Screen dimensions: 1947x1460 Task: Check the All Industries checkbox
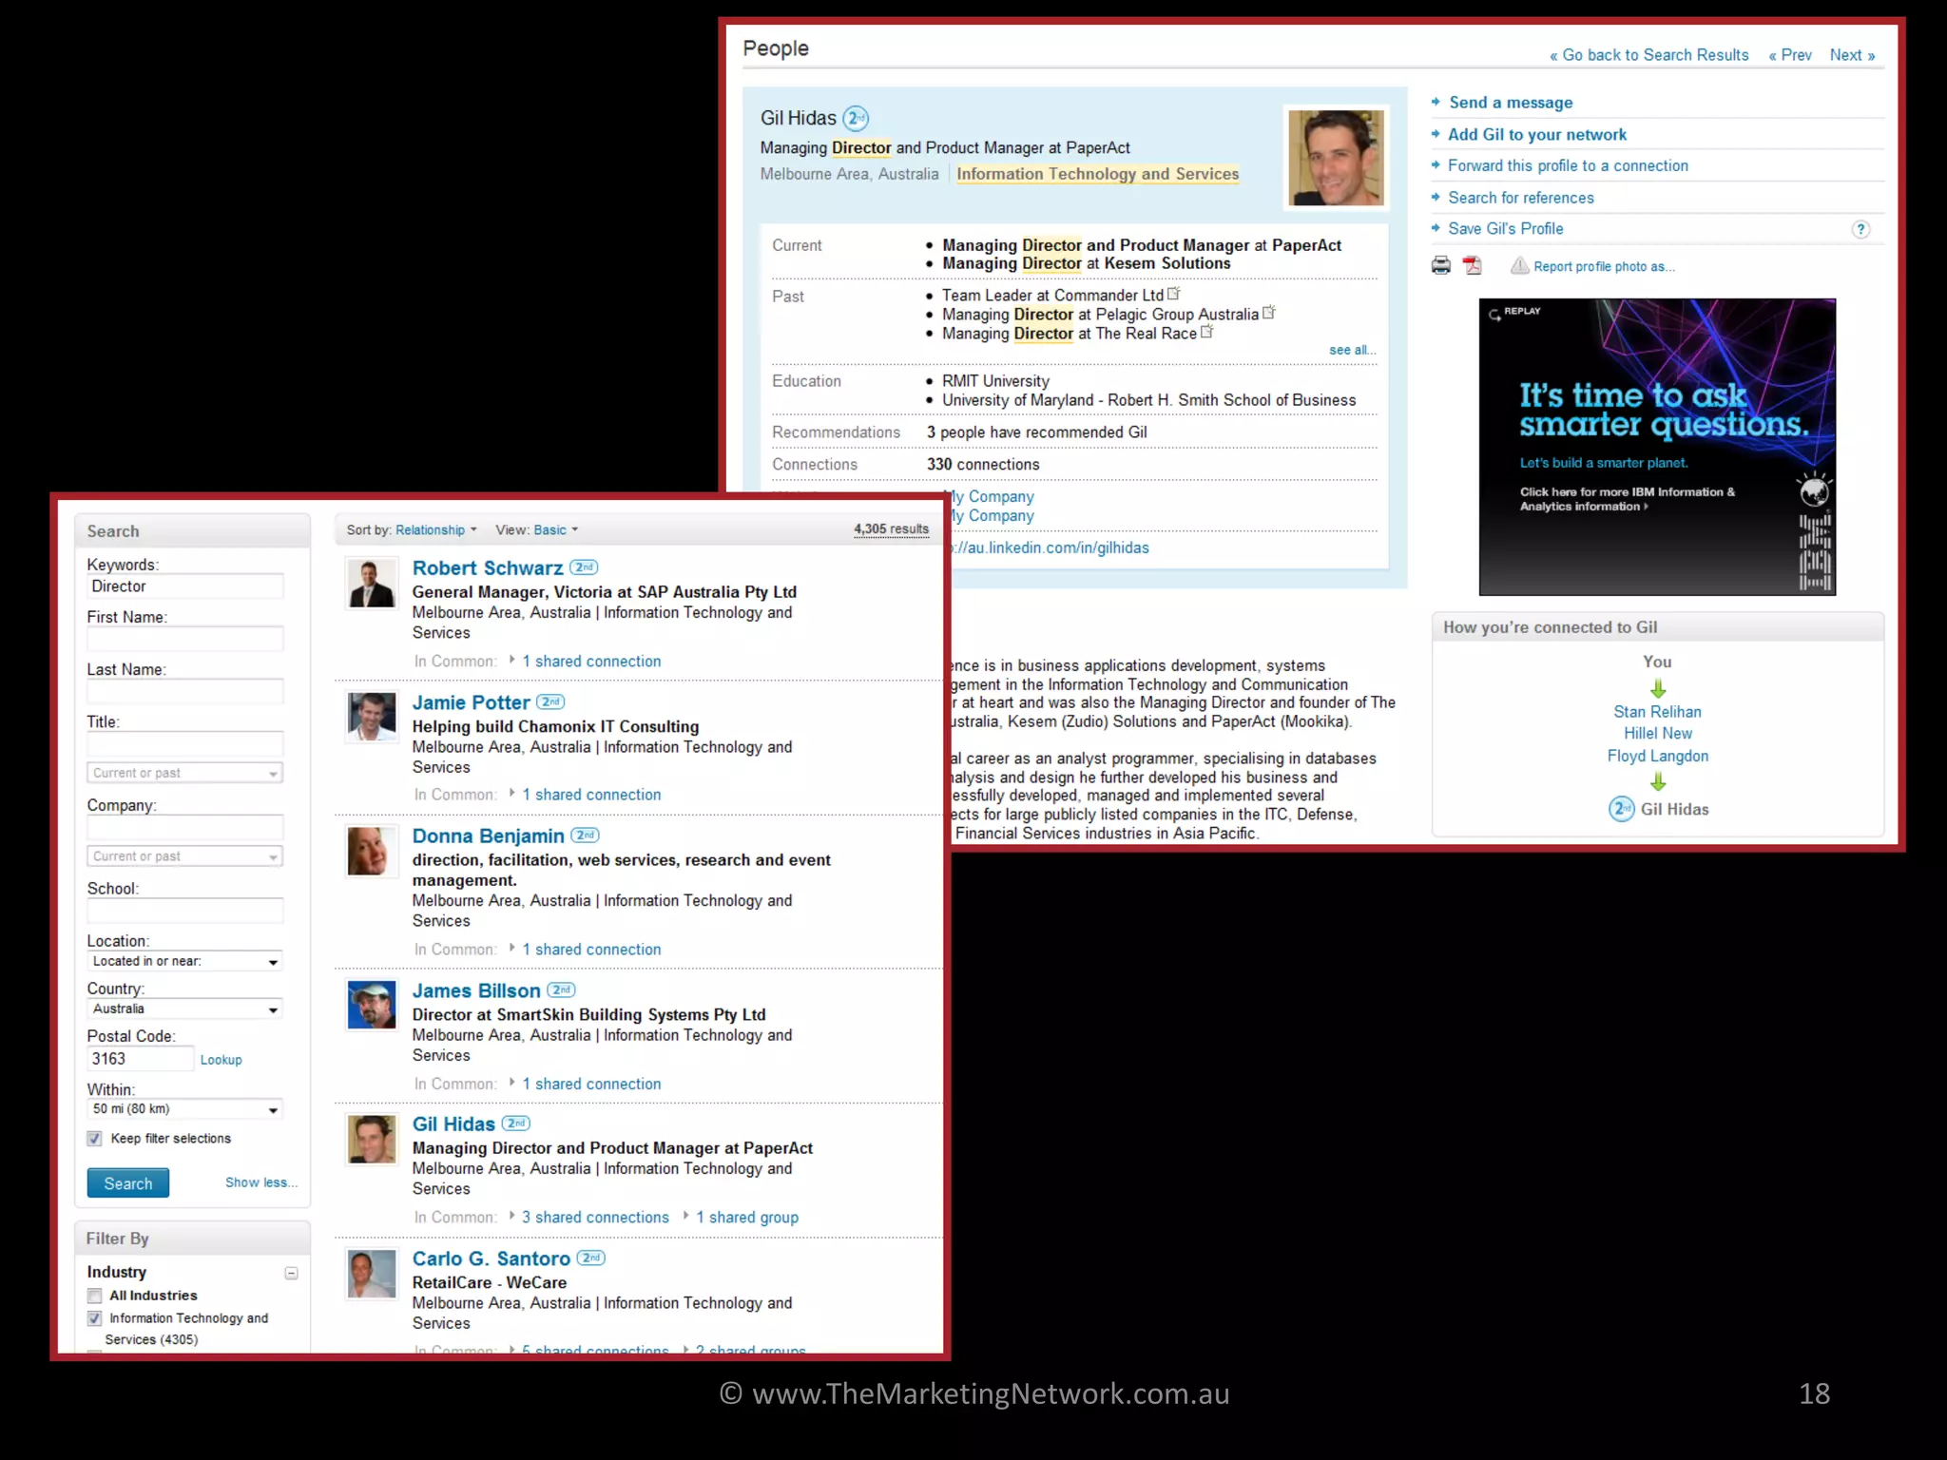tap(95, 1296)
